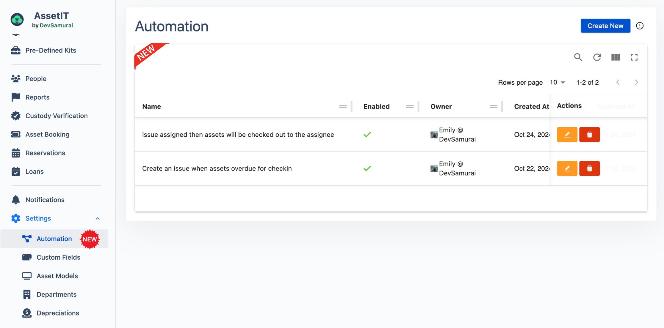Toggle full screen table view
The height and width of the screenshot is (328, 664).
coord(634,57)
